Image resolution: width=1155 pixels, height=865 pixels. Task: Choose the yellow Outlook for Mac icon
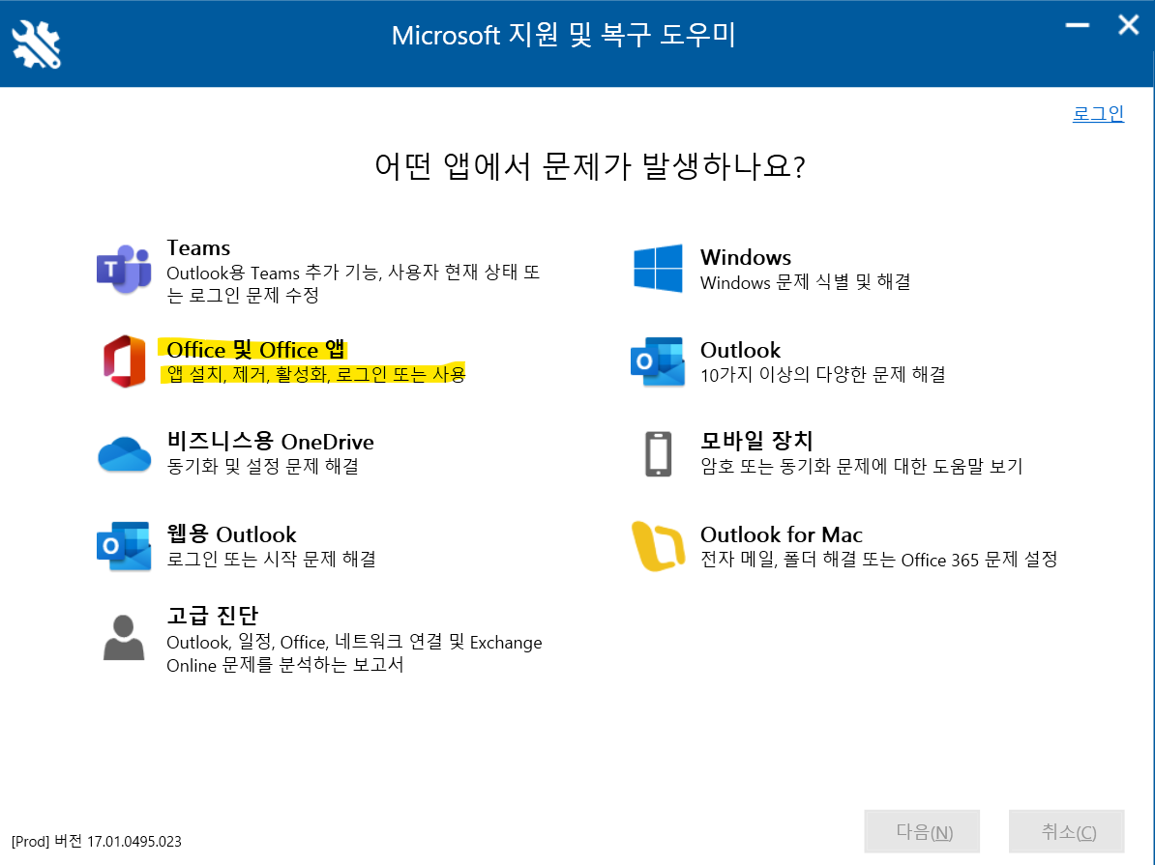point(658,546)
